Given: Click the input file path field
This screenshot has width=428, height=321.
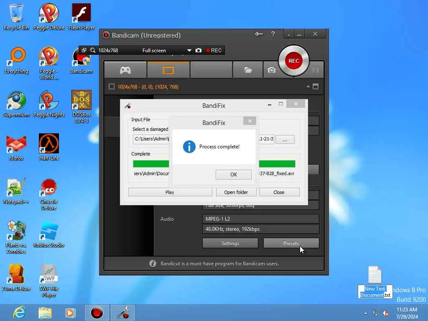Looking at the screenshot, I should point(204,139).
